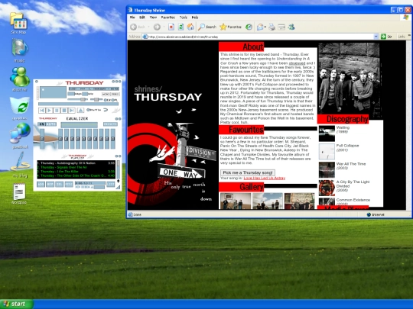
Task: Stop page loading with the red X
Action: pyautogui.click(x=171, y=27)
